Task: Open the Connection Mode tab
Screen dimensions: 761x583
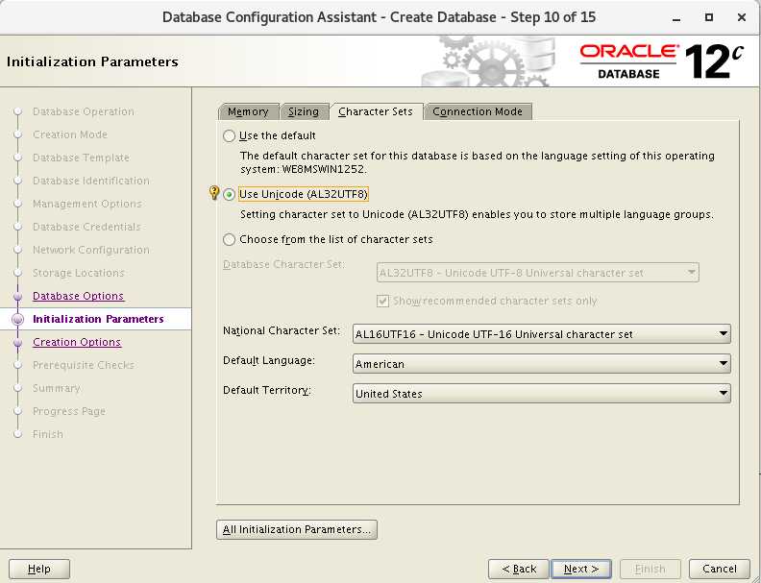Action: 478,111
